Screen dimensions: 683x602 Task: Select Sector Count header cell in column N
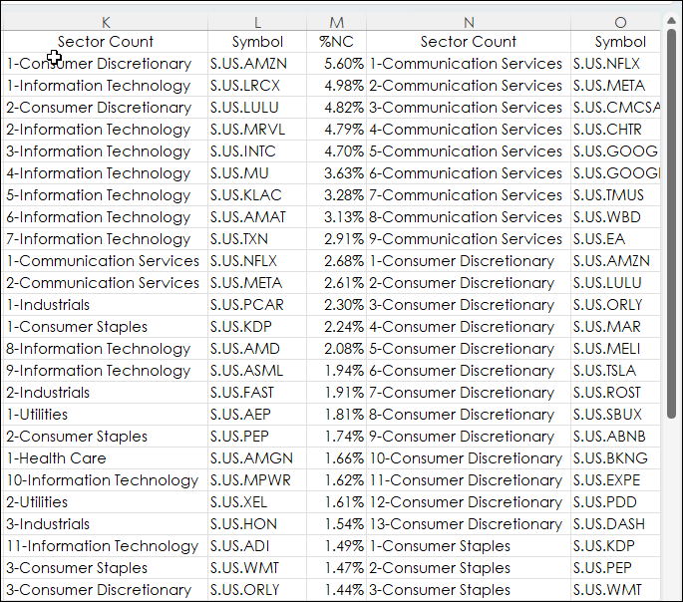(468, 42)
